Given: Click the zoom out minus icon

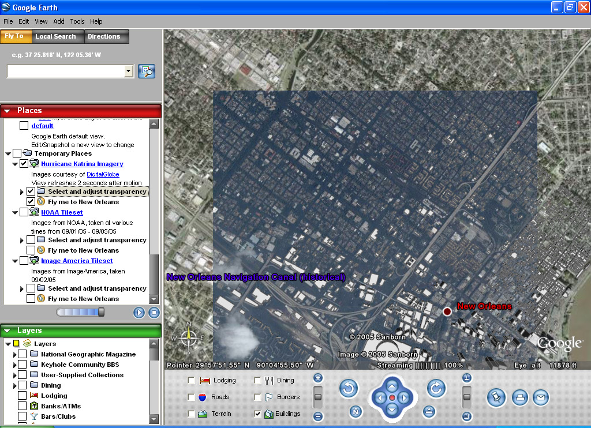Looking at the screenshot, I should 318,416.
